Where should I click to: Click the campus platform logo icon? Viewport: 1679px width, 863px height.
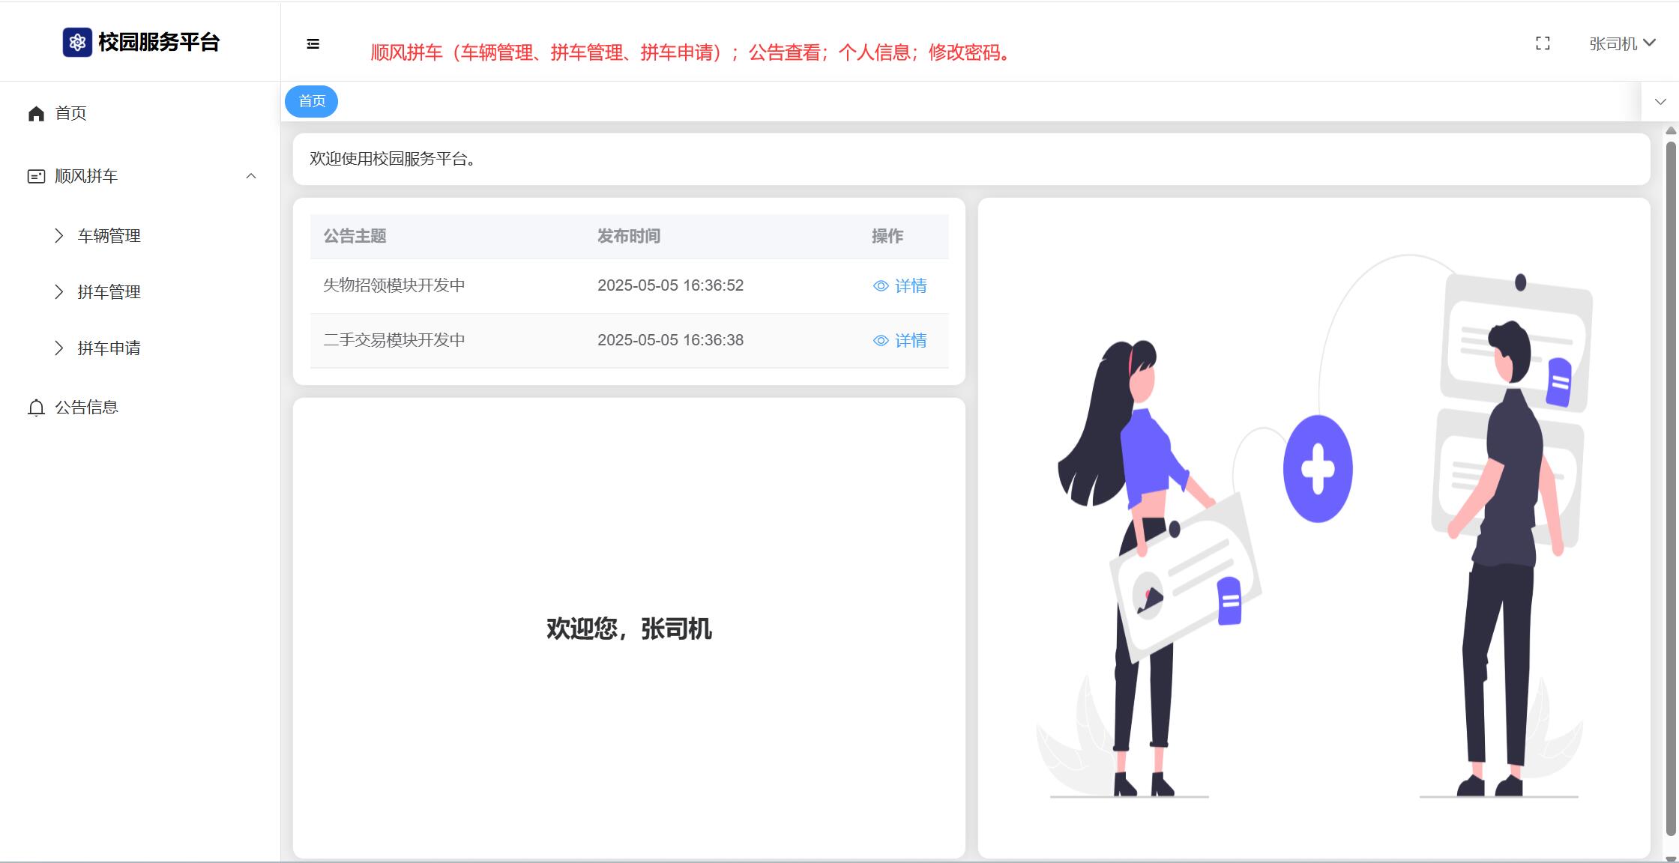77,43
